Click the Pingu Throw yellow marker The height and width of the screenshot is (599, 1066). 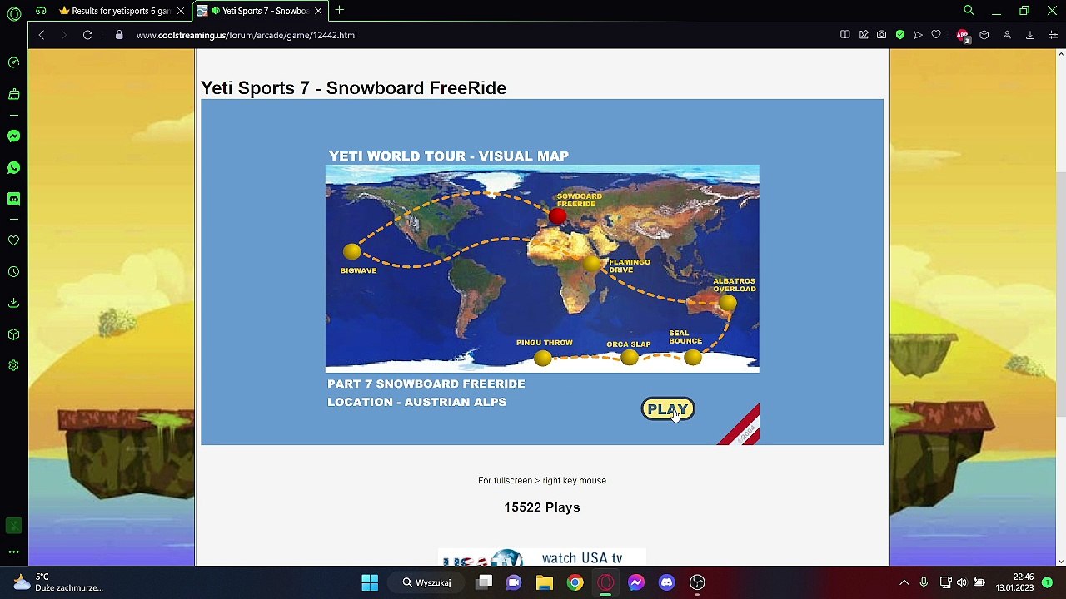[543, 358]
